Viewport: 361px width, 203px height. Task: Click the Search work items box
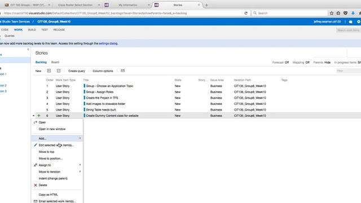[x=349, y=30]
